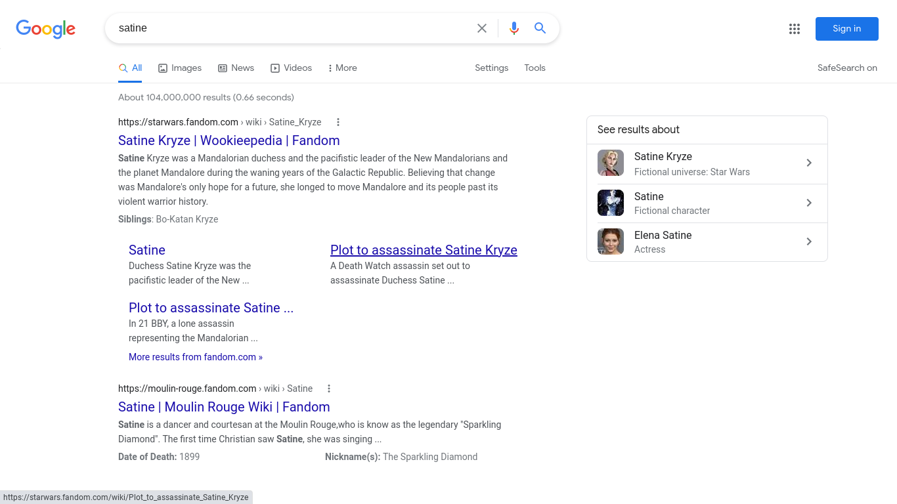Viewport: 897px width, 504px height.
Task: Select Elena Satine name in side panel
Action: [x=663, y=236]
